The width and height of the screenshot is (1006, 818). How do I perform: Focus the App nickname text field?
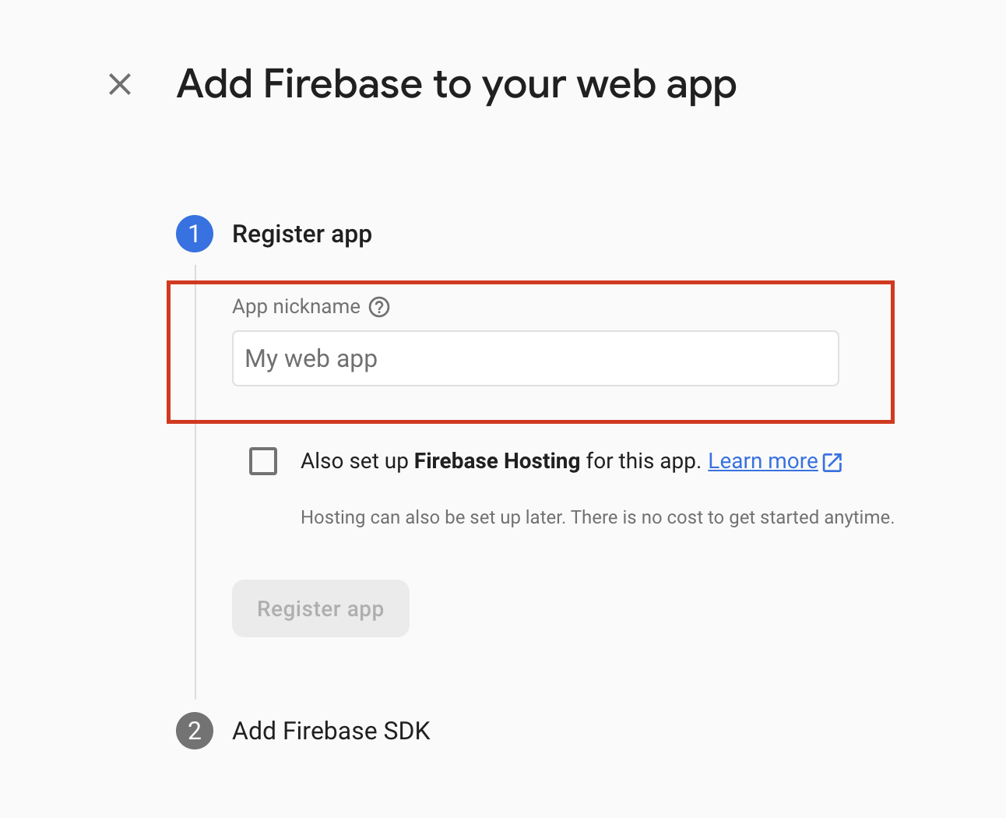point(535,358)
